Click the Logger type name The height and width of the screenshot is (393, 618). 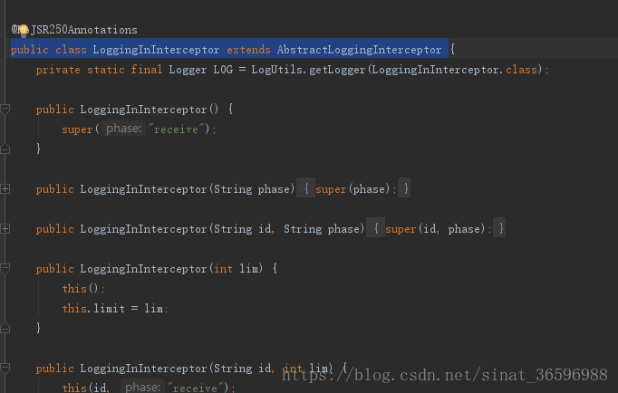click(188, 70)
